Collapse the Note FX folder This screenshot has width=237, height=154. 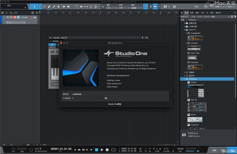pyautogui.click(x=184, y=30)
